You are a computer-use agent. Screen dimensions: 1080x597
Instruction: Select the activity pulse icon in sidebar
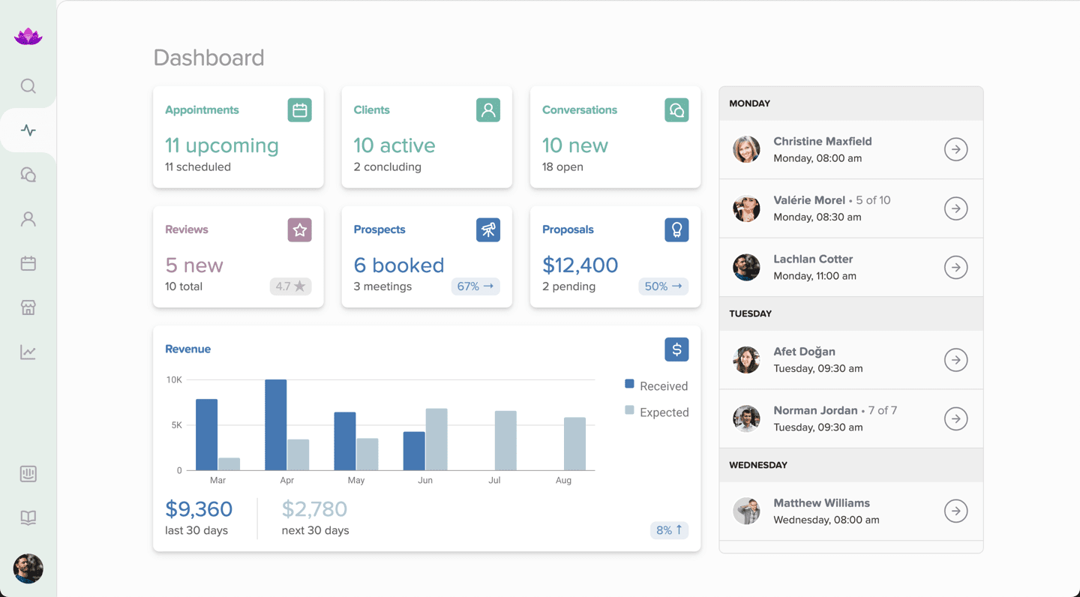coord(28,130)
